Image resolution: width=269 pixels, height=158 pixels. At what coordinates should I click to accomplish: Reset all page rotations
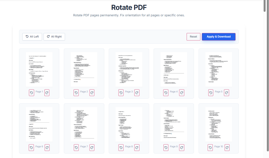click(x=193, y=36)
